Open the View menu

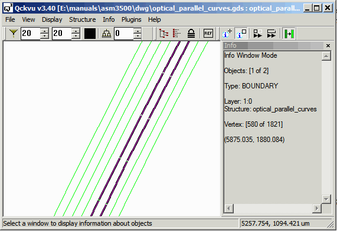[x=28, y=19]
